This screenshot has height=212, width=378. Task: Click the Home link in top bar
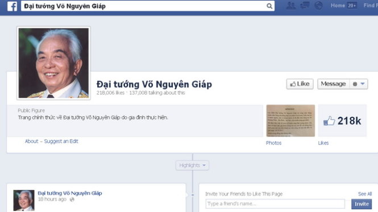point(338,6)
